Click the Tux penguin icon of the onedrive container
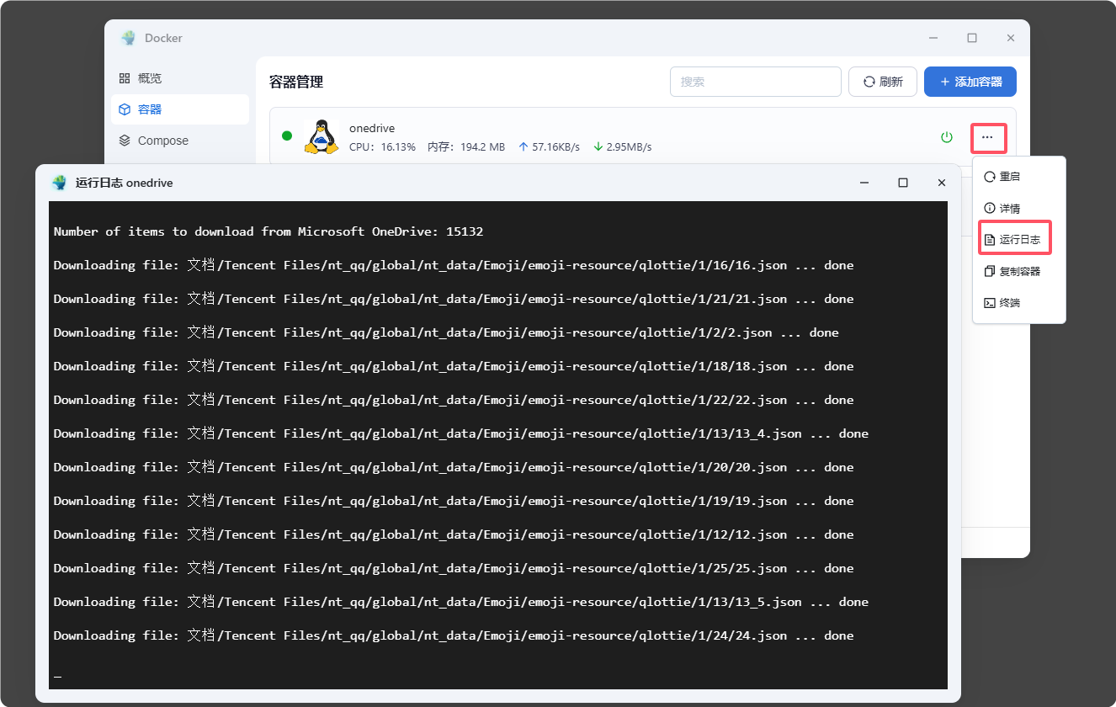Image resolution: width=1116 pixels, height=707 pixels. [x=322, y=136]
